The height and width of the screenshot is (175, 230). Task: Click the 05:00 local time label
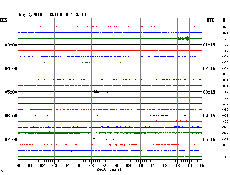point(11,92)
